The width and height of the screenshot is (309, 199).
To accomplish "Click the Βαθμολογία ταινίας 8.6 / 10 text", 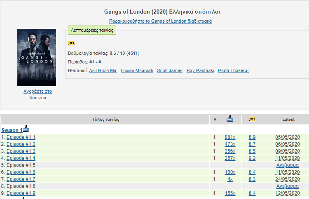I will click(104, 53).
